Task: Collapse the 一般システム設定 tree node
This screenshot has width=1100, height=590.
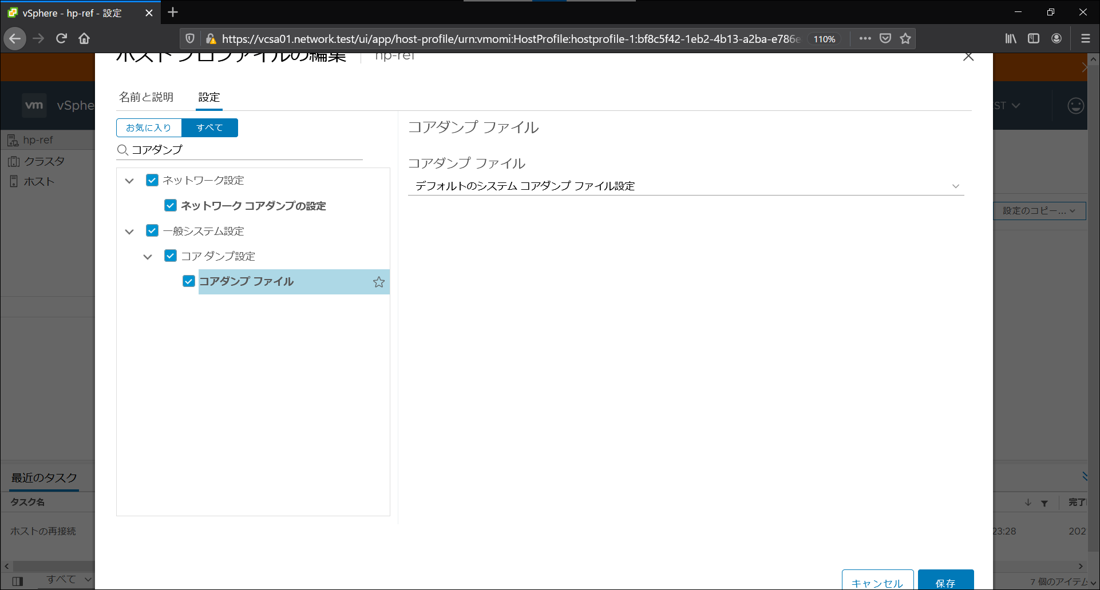Action: point(129,232)
